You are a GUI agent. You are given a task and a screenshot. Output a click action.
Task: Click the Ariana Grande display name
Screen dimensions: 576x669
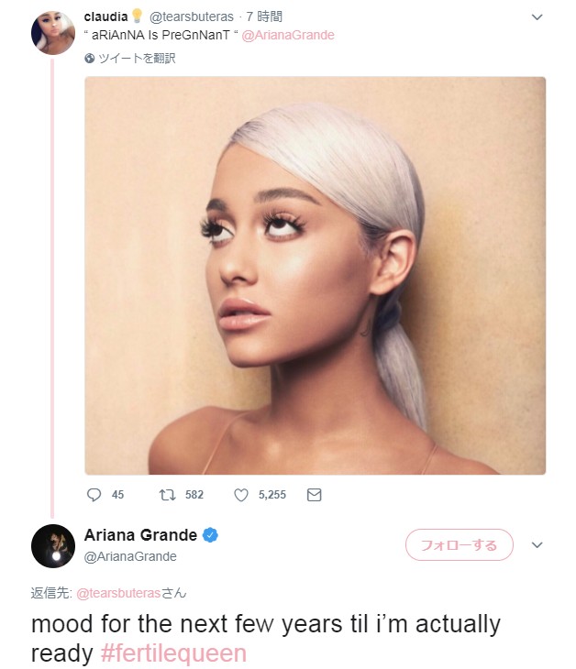pyautogui.click(x=140, y=535)
